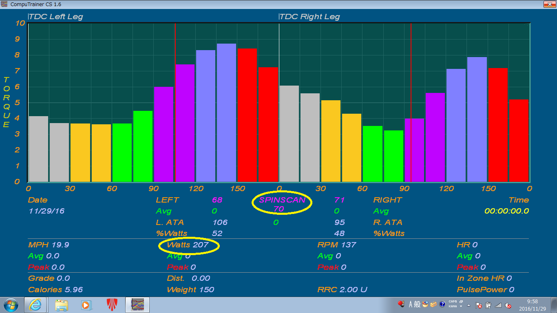Click the 'PulsePower 0' value

pos(485,289)
